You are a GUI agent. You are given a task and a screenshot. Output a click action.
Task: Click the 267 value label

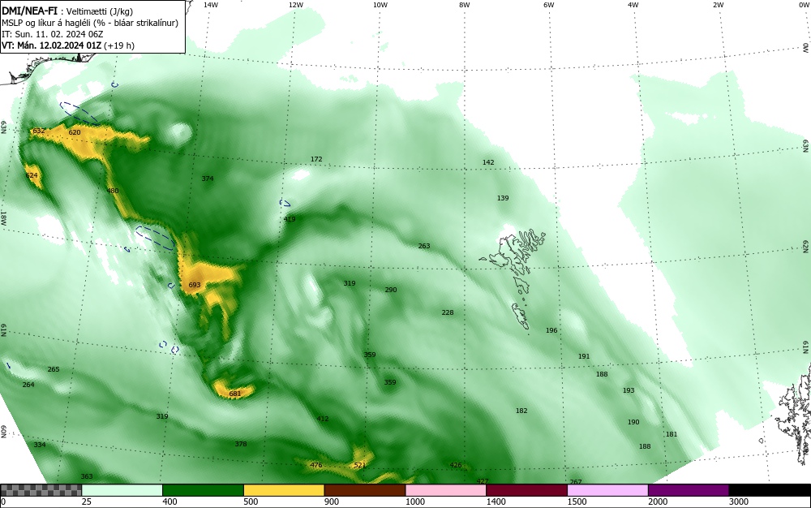point(576,481)
